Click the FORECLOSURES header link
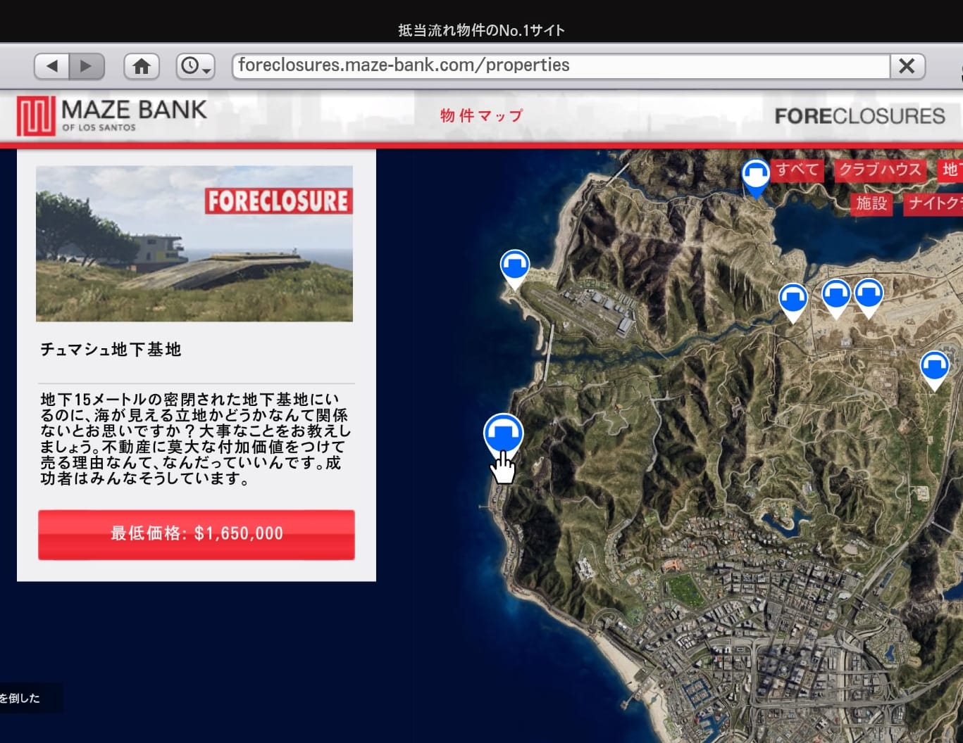Image resolution: width=963 pixels, height=743 pixels. click(x=861, y=115)
